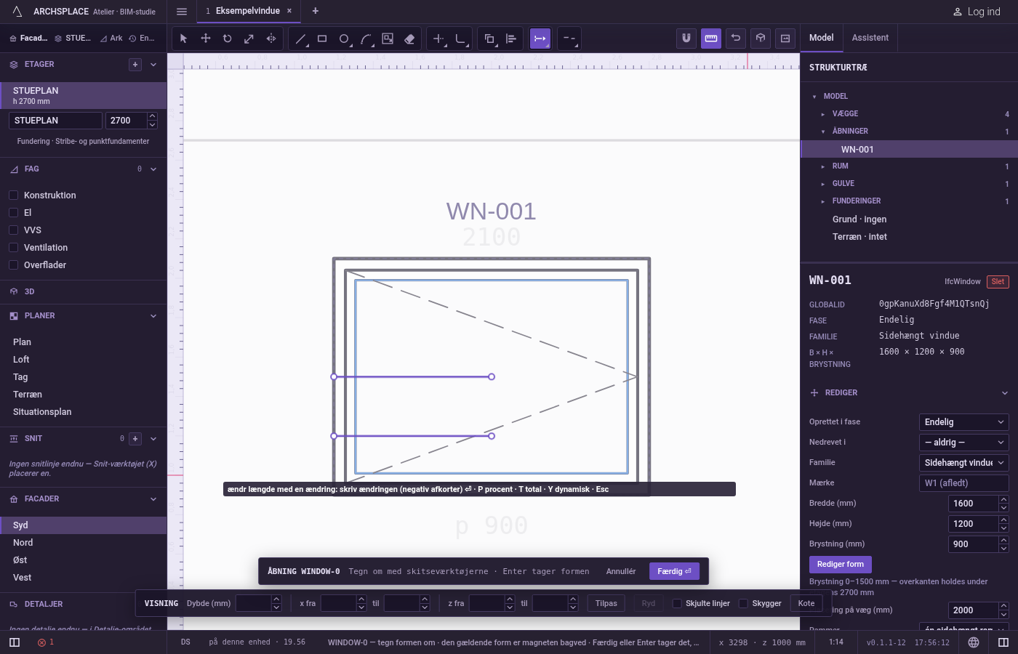Image resolution: width=1018 pixels, height=654 pixels.
Task: Open the Familie dropdown
Action: 964,463
